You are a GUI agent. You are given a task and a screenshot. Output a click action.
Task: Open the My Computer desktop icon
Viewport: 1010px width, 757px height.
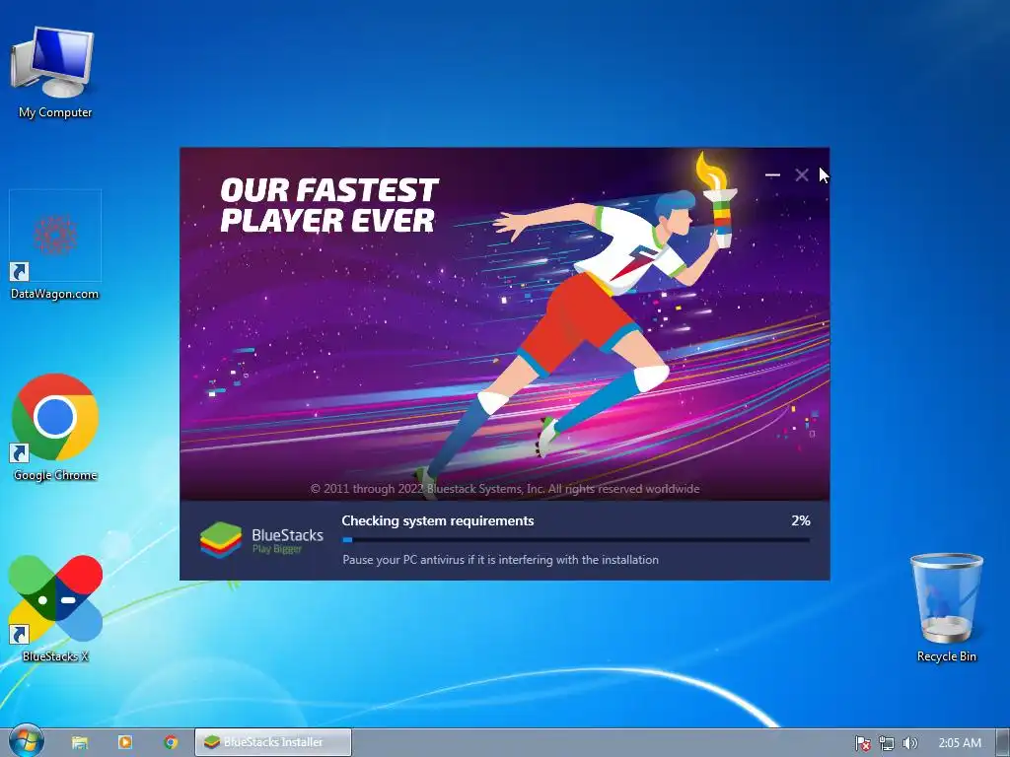(x=55, y=72)
